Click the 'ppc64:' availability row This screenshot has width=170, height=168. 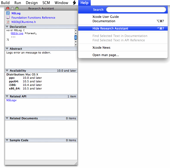point(25,81)
